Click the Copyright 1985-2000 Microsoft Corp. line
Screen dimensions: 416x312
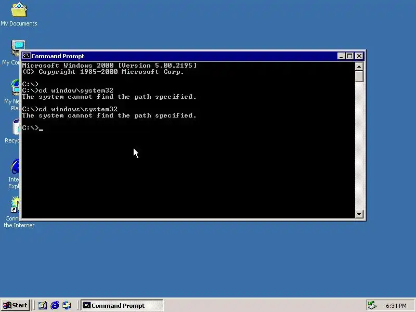(x=103, y=72)
